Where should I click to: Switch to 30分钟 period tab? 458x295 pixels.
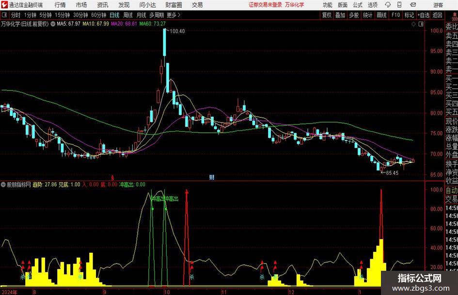coord(80,15)
